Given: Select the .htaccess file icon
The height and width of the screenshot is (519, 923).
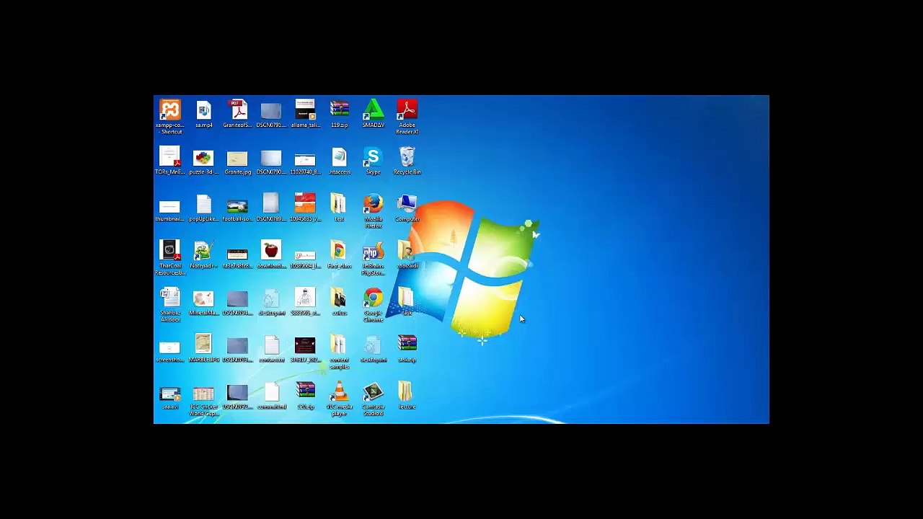Looking at the screenshot, I should [x=339, y=157].
